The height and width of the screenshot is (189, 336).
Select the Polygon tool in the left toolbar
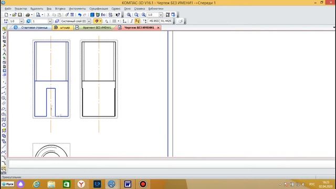click(4, 125)
